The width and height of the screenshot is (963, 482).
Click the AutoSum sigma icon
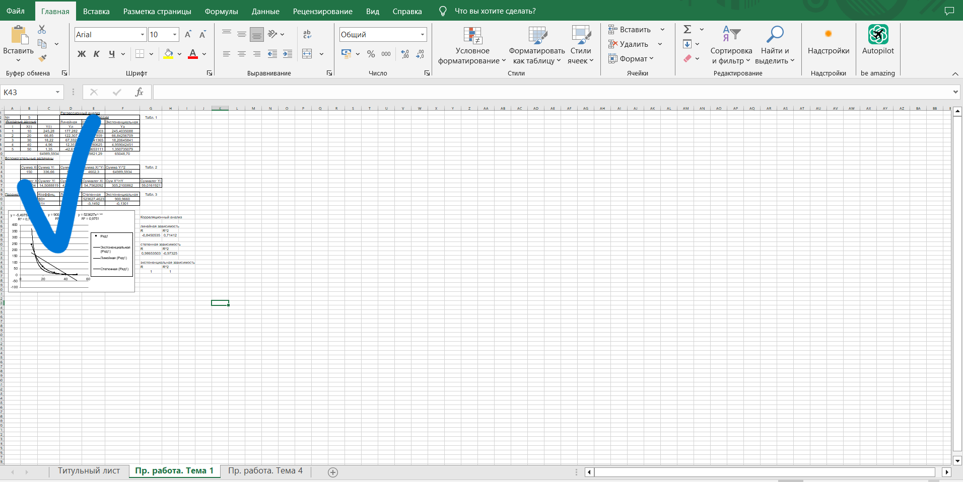[687, 29]
